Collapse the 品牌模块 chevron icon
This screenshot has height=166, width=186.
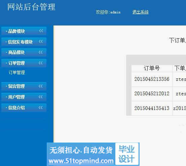coord(41,31)
